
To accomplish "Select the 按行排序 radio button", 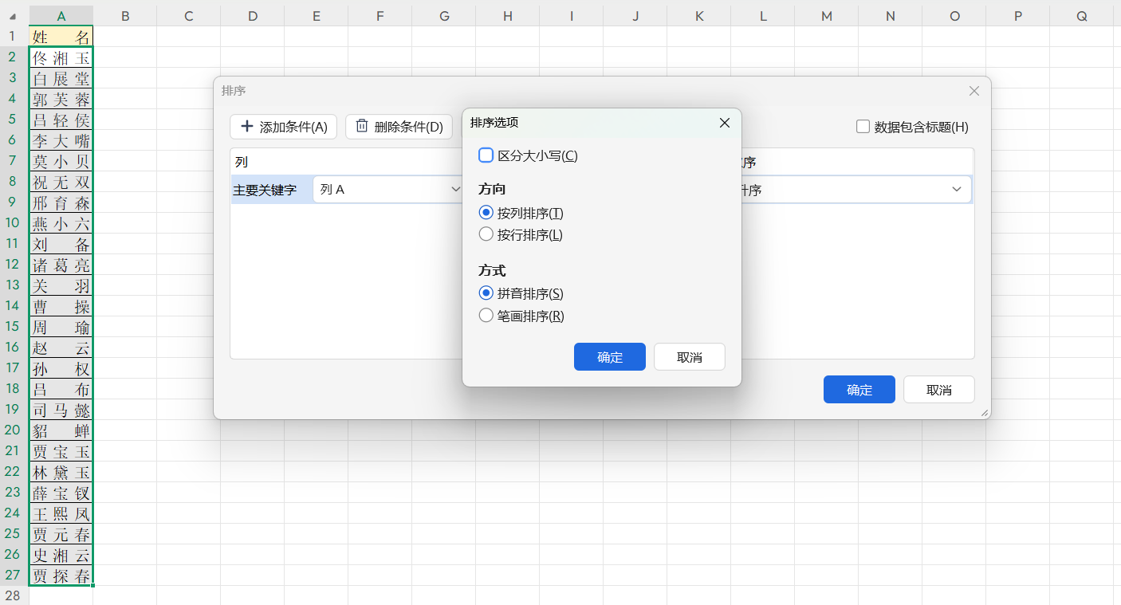I will pos(486,234).
